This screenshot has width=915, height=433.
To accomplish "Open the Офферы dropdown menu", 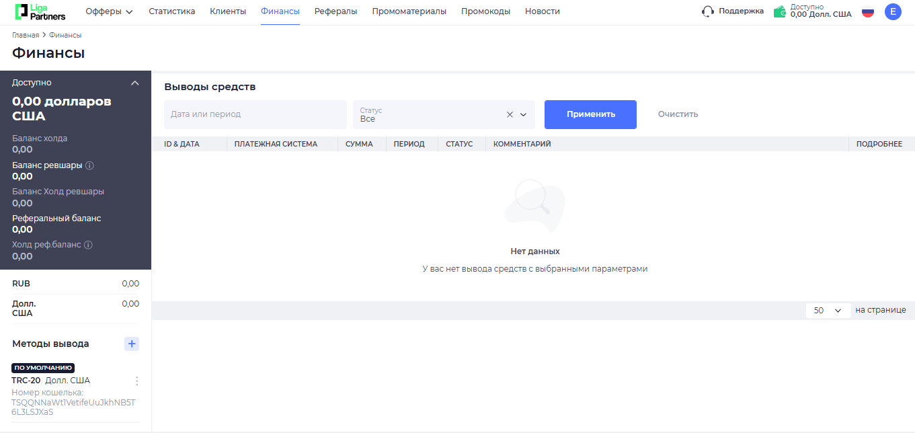I will tap(109, 11).
